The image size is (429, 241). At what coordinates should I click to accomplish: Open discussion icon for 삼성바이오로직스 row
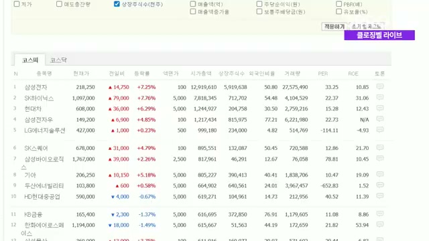(x=379, y=158)
